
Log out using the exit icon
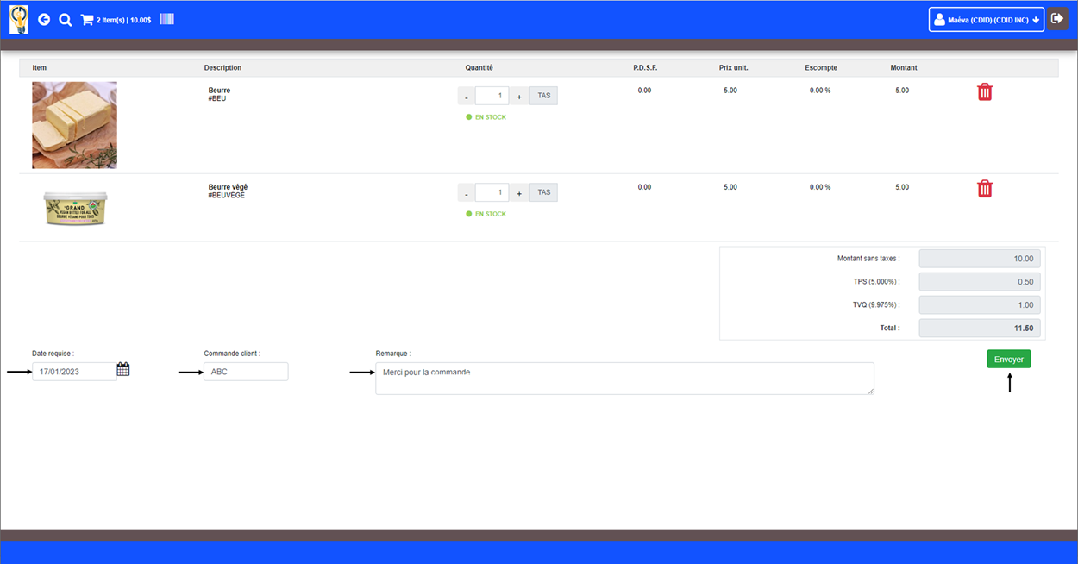pyautogui.click(x=1057, y=19)
